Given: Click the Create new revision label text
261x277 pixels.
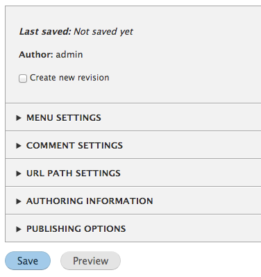Looking at the screenshot, I should coord(69,78).
